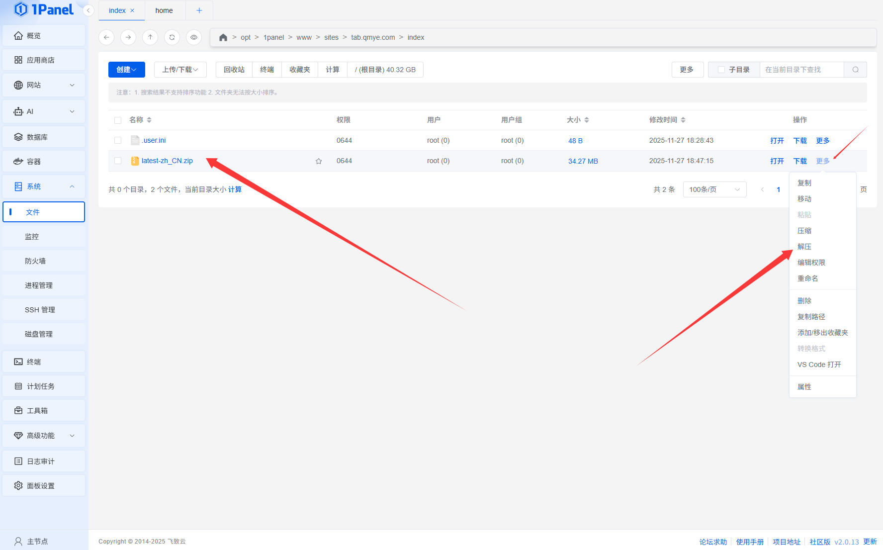Expand the 网站 sidebar menu

click(44, 85)
